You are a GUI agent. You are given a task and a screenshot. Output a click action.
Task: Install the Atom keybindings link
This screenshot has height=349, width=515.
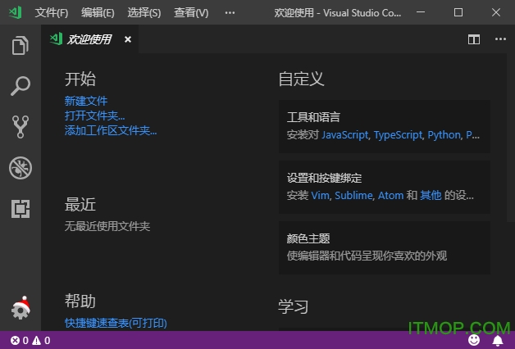390,196
